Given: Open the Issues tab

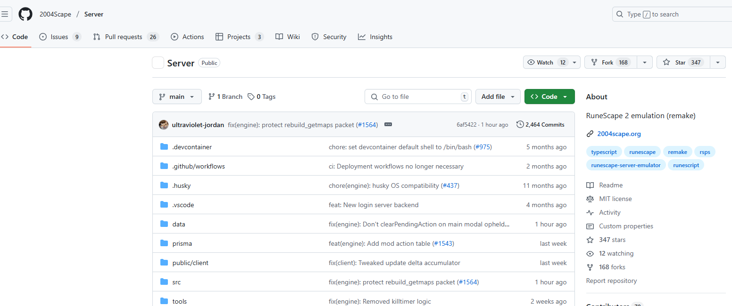Looking at the screenshot, I should (60, 37).
